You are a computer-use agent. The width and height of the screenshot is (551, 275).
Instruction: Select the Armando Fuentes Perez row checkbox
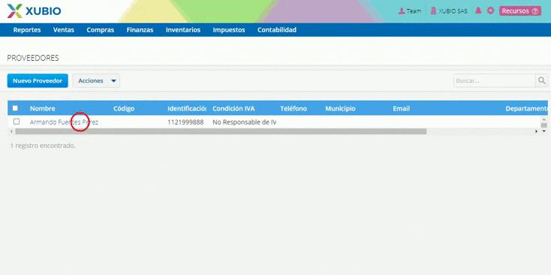coord(17,122)
